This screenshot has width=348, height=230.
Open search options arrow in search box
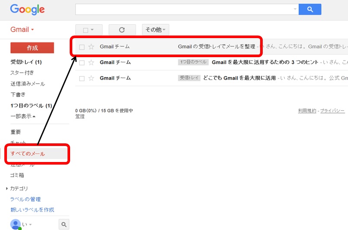pos(295,9)
